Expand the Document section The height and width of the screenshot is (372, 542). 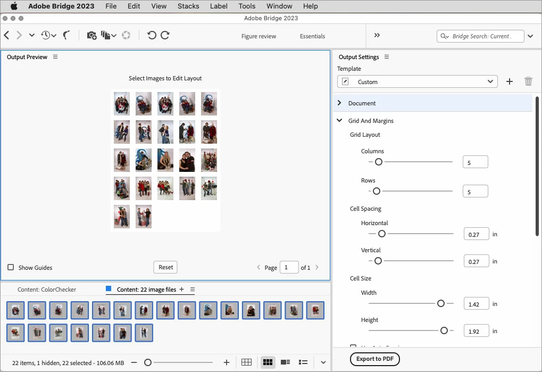tap(339, 103)
